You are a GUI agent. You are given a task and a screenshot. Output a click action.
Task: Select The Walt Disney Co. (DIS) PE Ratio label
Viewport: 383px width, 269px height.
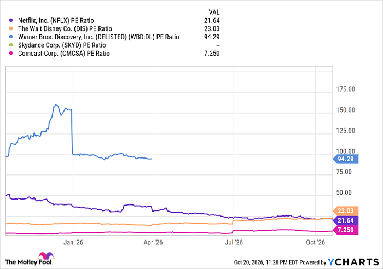point(65,29)
